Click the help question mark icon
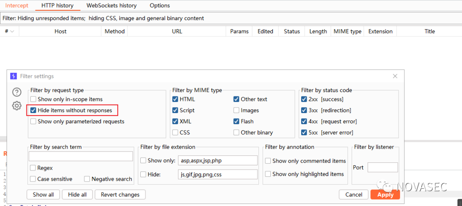462x206 pixels. 17,92
